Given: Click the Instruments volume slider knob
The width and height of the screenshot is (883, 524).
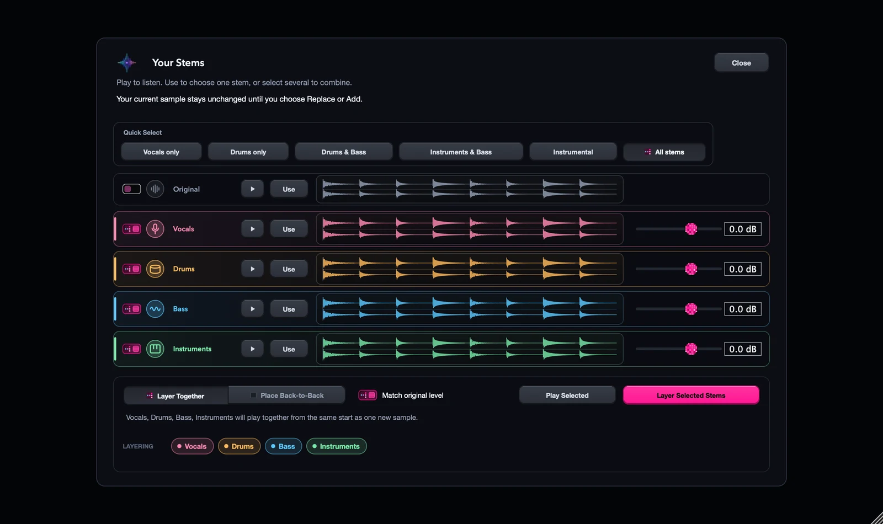Looking at the screenshot, I should (691, 349).
